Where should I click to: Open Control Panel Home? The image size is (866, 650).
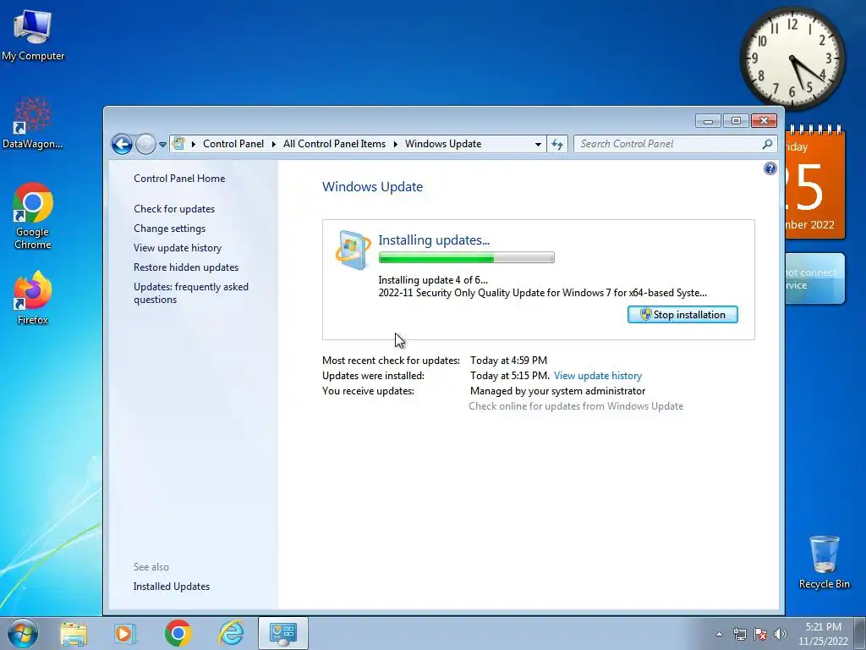coord(179,179)
